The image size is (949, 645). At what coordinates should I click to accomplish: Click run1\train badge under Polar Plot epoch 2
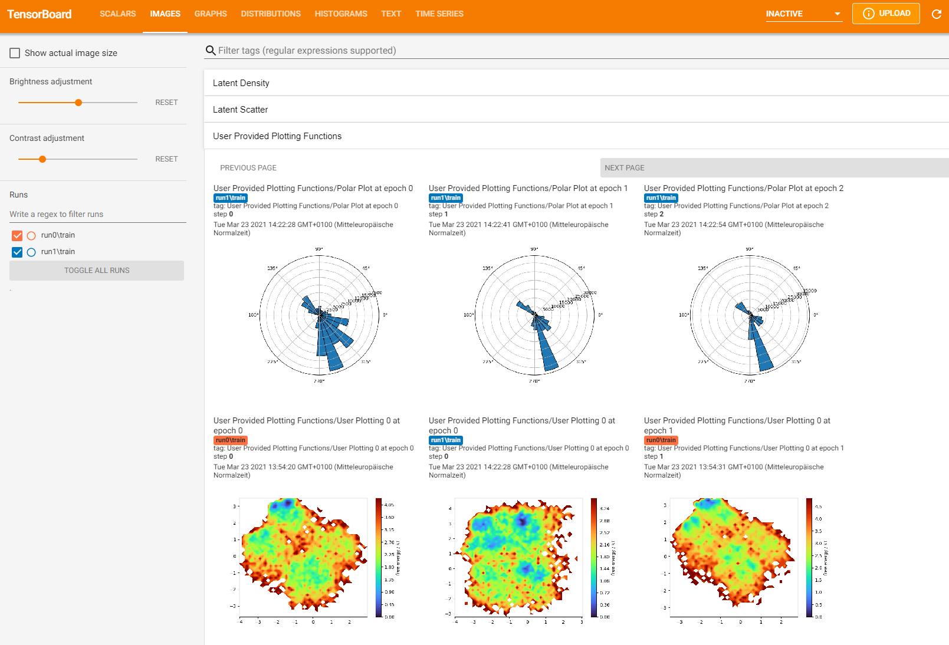tap(661, 198)
